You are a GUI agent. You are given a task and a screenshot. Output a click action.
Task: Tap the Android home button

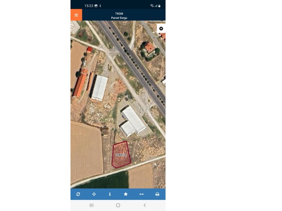click(118, 205)
